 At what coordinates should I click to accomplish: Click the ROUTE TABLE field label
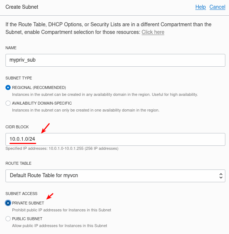(18, 163)
